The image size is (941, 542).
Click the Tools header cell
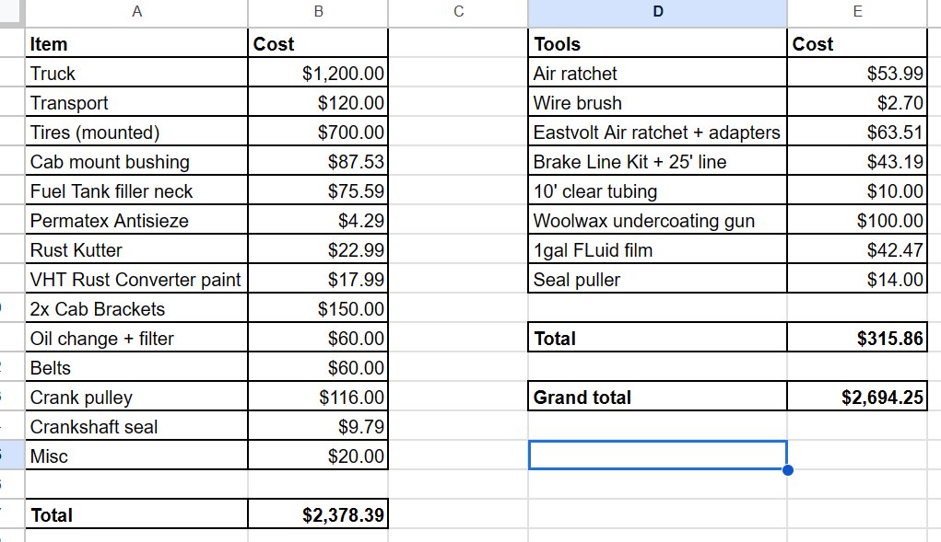coord(658,44)
